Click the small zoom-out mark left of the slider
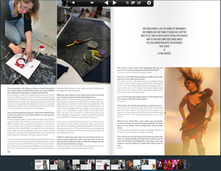This screenshot has height=171, width=221. point(71,3)
